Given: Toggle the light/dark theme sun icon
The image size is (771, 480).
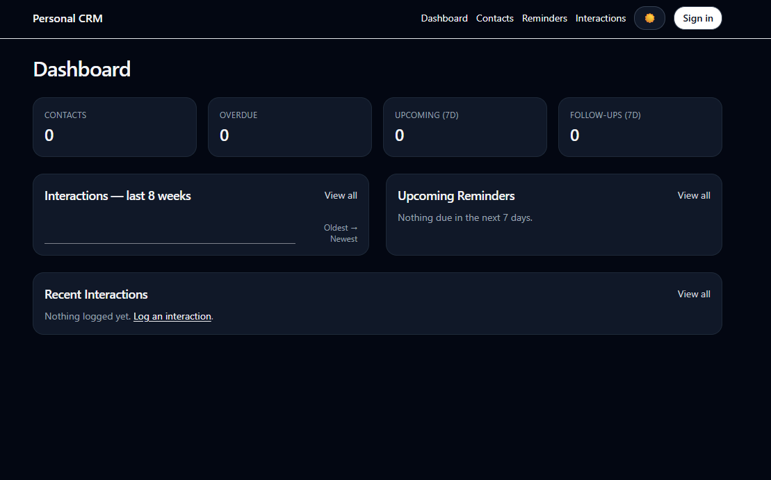Looking at the screenshot, I should point(649,18).
